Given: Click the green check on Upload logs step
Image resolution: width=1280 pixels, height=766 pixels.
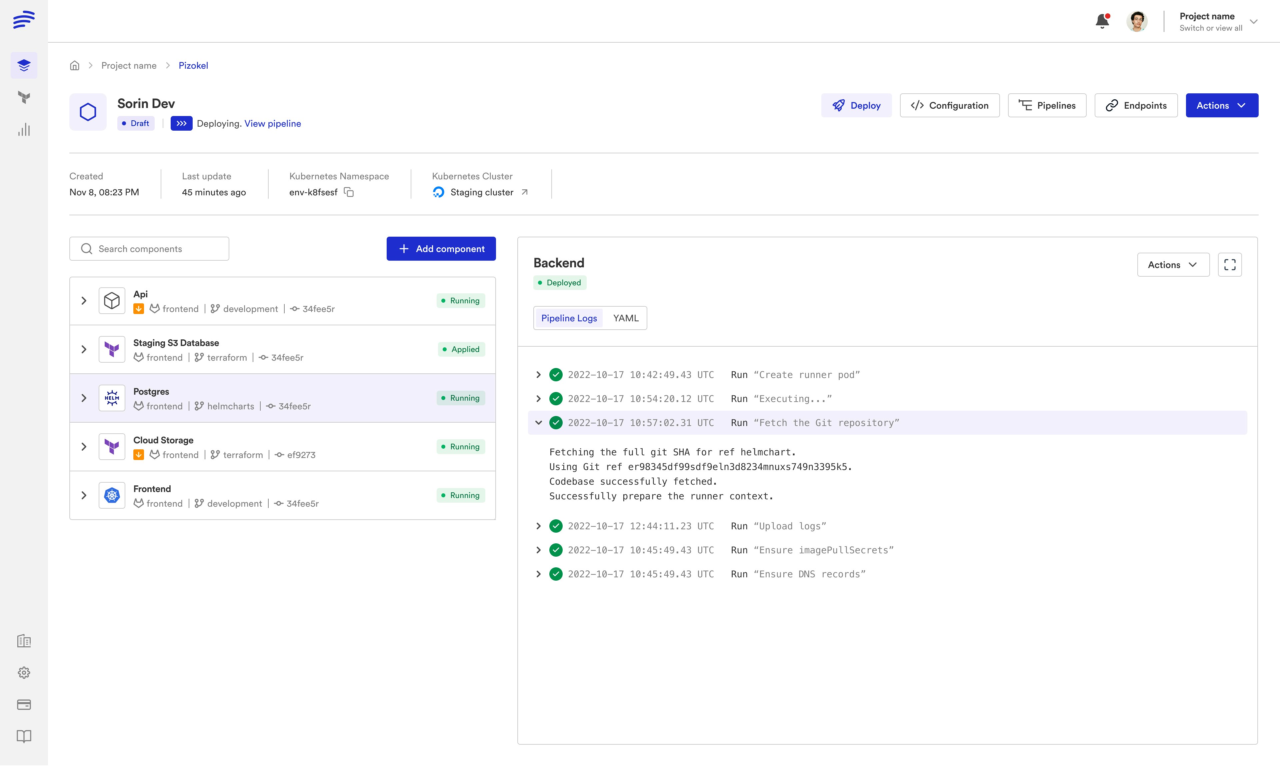Looking at the screenshot, I should [556, 526].
